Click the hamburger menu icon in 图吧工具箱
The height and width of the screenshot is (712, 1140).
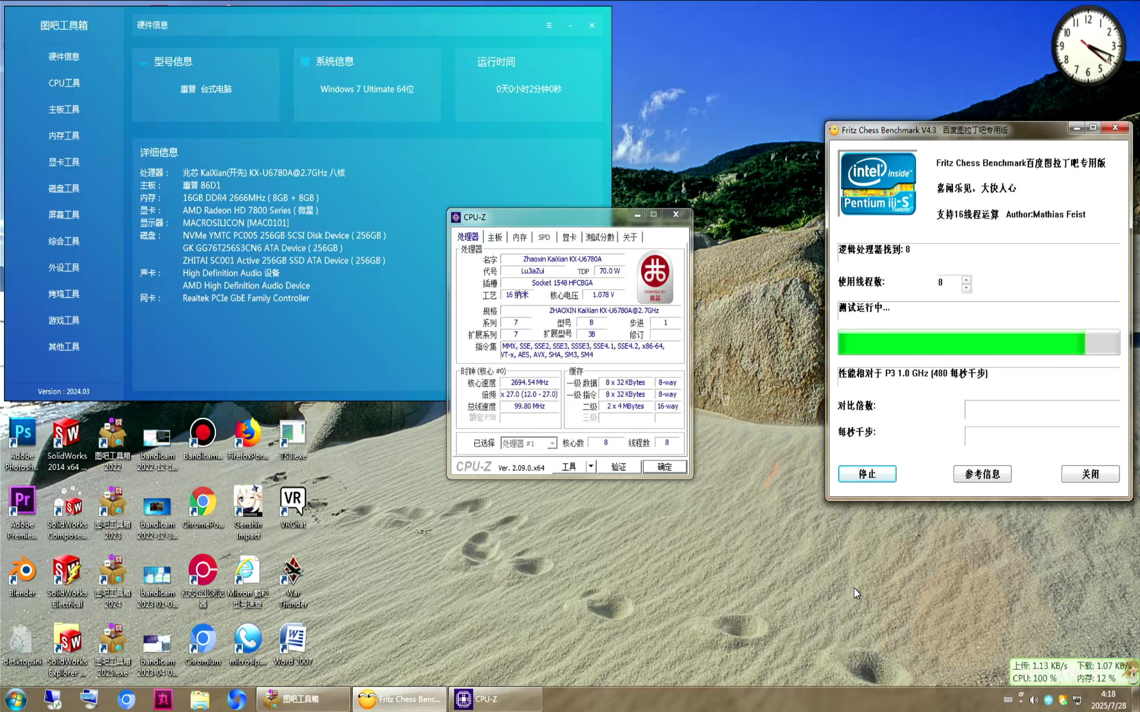click(x=549, y=25)
